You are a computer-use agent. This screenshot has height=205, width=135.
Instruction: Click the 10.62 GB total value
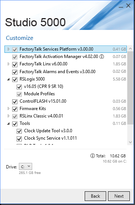point(118,156)
